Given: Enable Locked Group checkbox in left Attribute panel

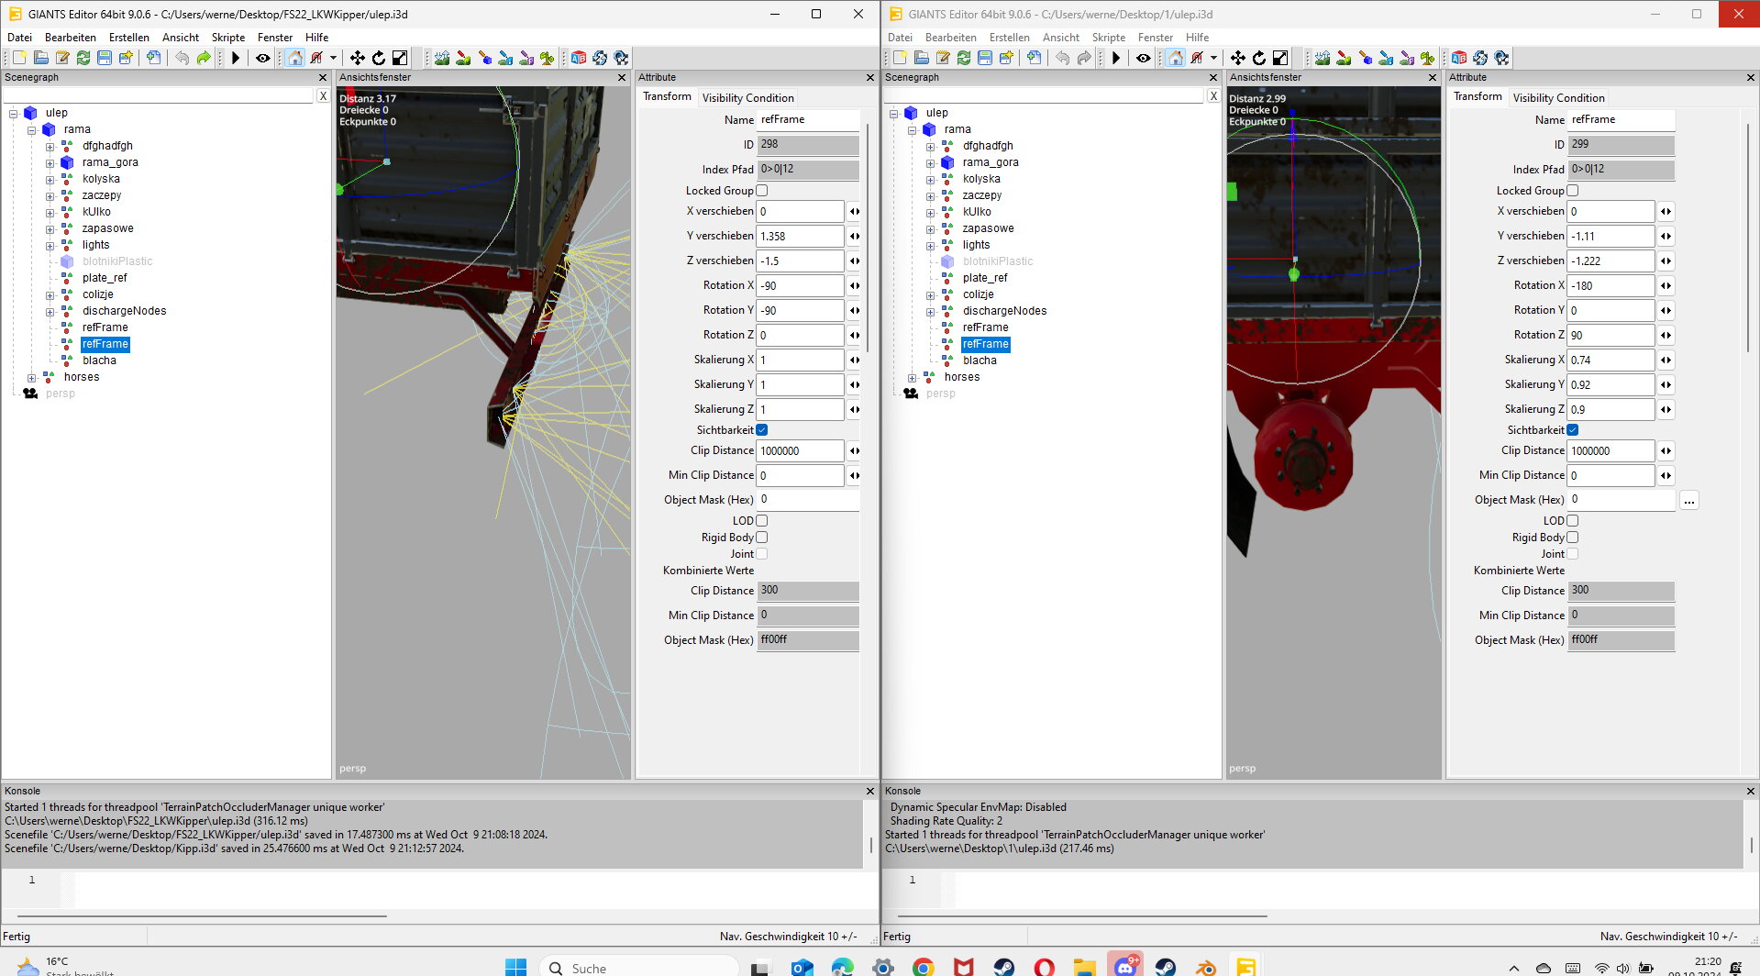Looking at the screenshot, I should tap(762, 191).
